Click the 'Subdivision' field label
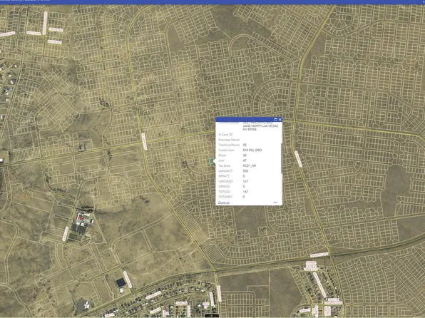 tap(226, 150)
